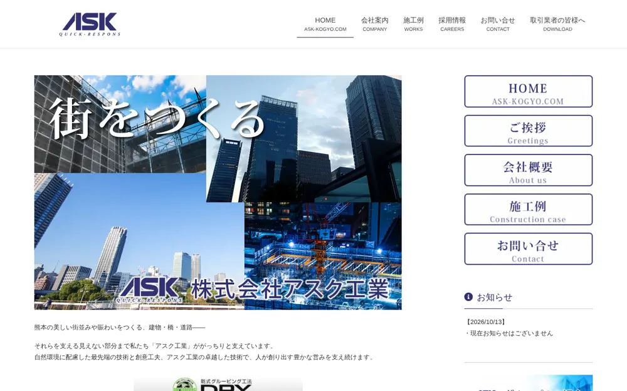Viewport: 627px width, 391px height.
Task: Click the 【2026/10/13】 news date
Action: click(486, 322)
